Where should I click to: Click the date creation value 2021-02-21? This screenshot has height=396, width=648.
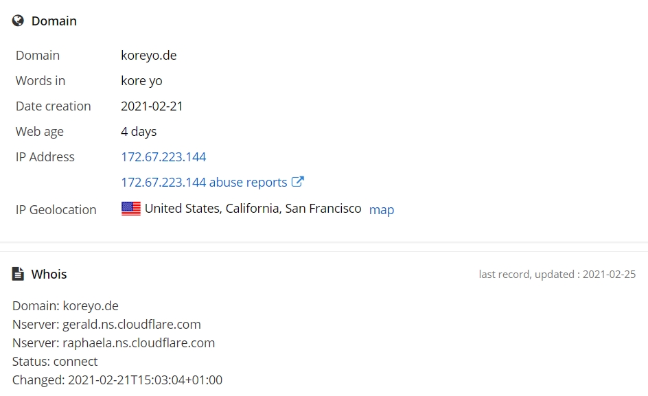152,106
